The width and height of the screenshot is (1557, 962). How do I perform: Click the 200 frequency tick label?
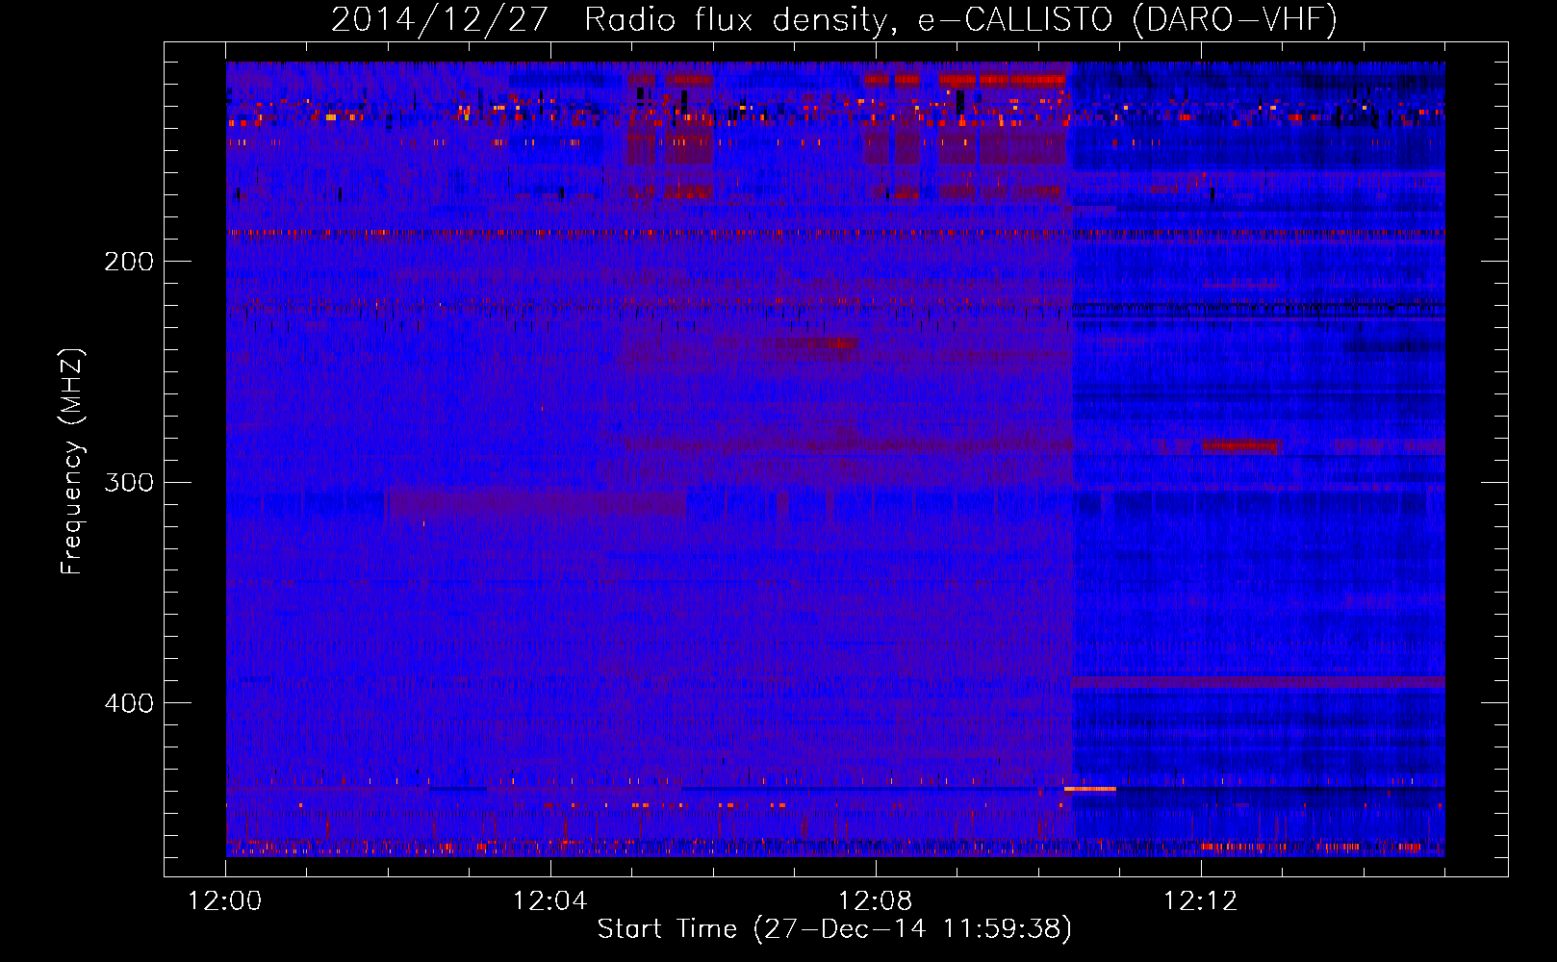(128, 262)
